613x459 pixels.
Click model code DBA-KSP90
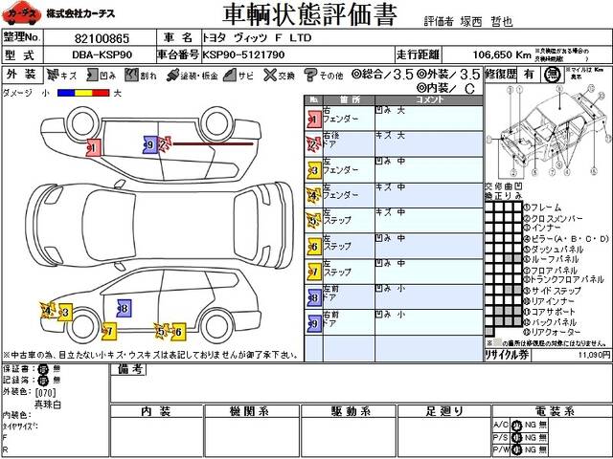102,55
